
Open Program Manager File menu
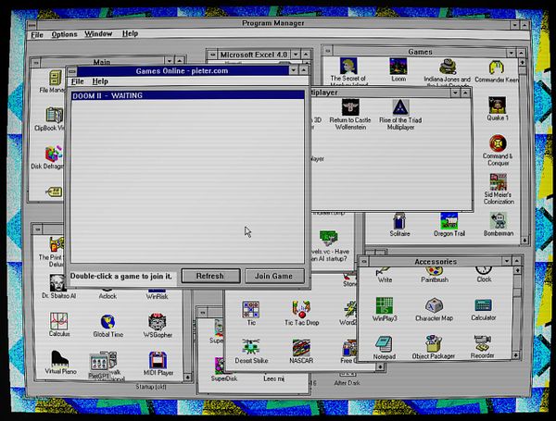click(x=37, y=35)
